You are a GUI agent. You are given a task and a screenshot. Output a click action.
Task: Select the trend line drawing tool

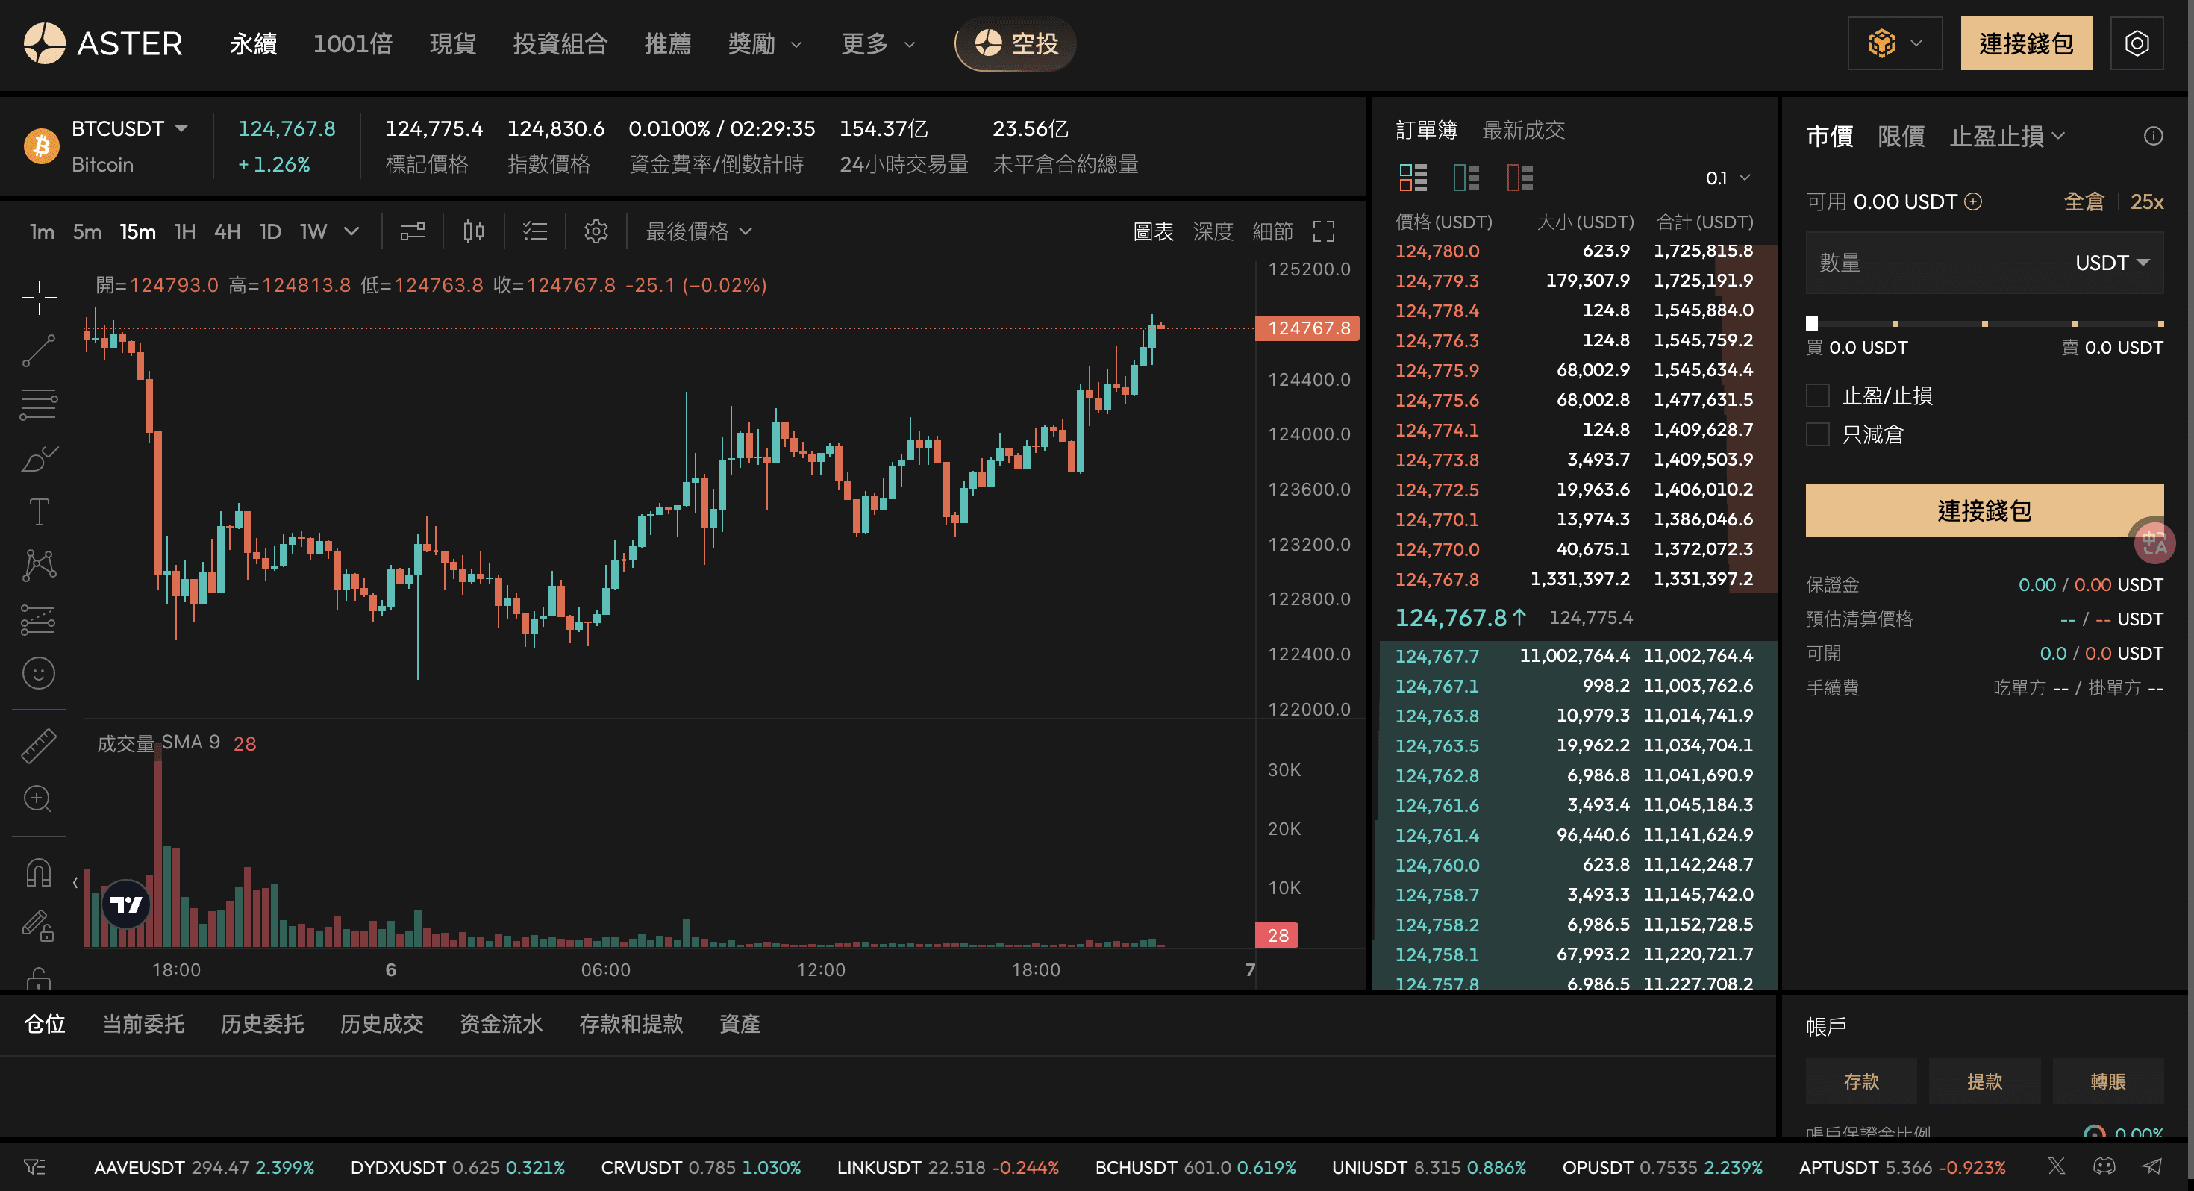click(x=39, y=350)
